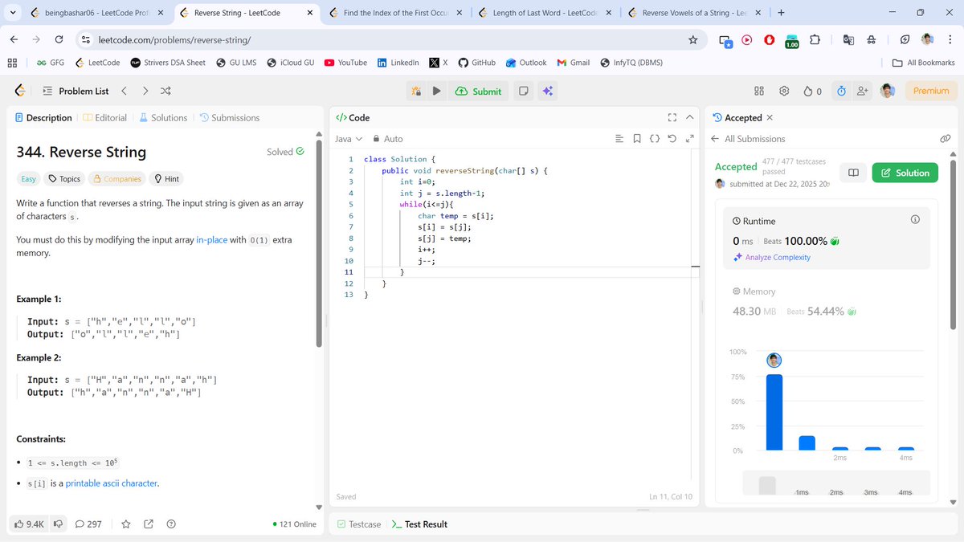This screenshot has height=542, width=964.
Task: Open the sticky notes icon beside Submit
Action: (522, 91)
